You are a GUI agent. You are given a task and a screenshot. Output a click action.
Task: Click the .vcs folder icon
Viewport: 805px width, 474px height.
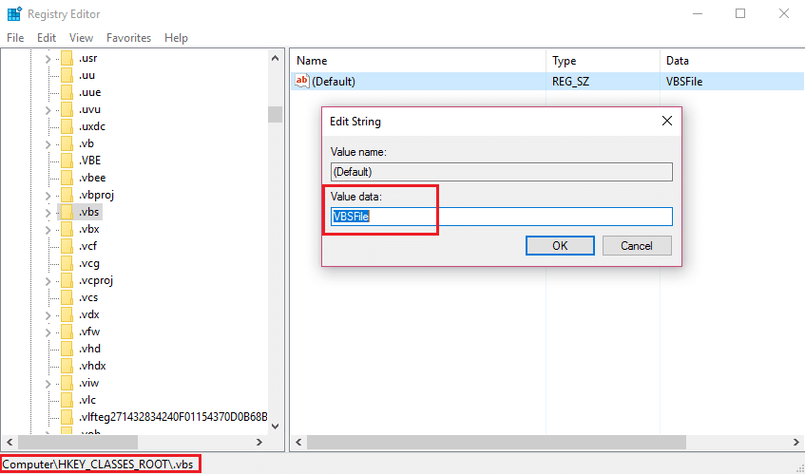click(x=67, y=297)
